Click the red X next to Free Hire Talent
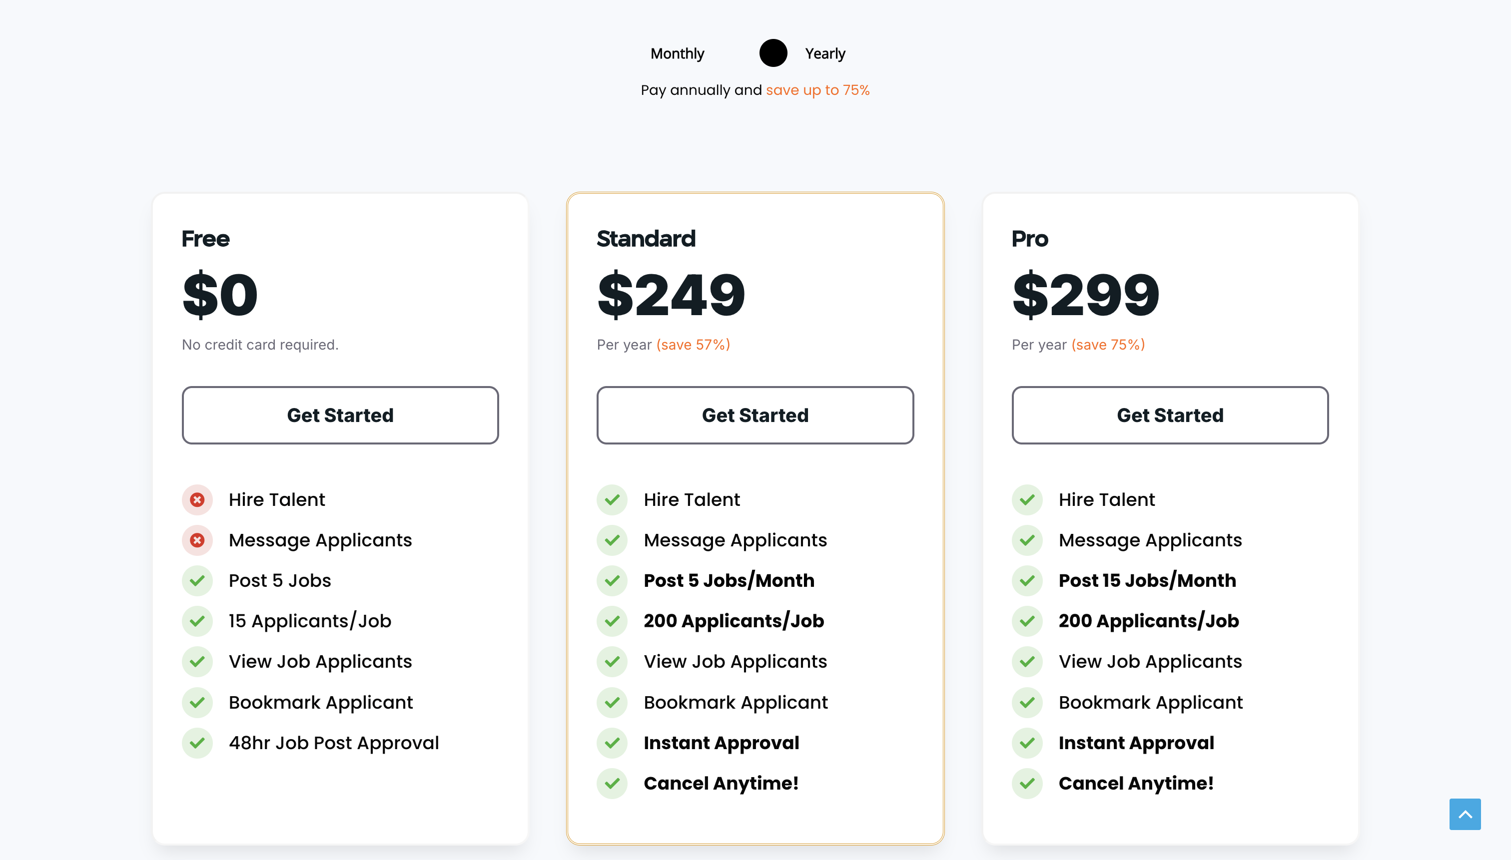This screenshot has height=860, width=1511. coord(197,500)
